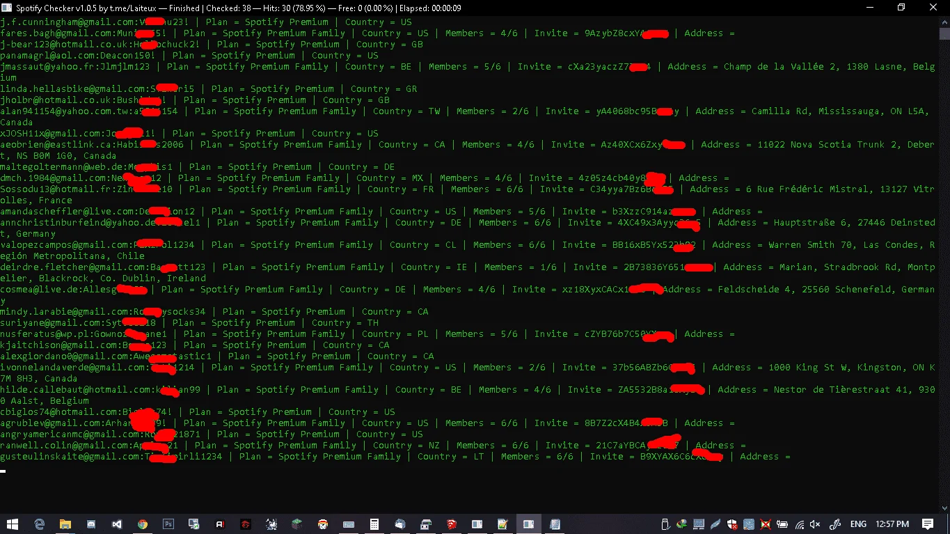Close the console window
This screenshot has width=950, height=534.
[x=933, y=8]
